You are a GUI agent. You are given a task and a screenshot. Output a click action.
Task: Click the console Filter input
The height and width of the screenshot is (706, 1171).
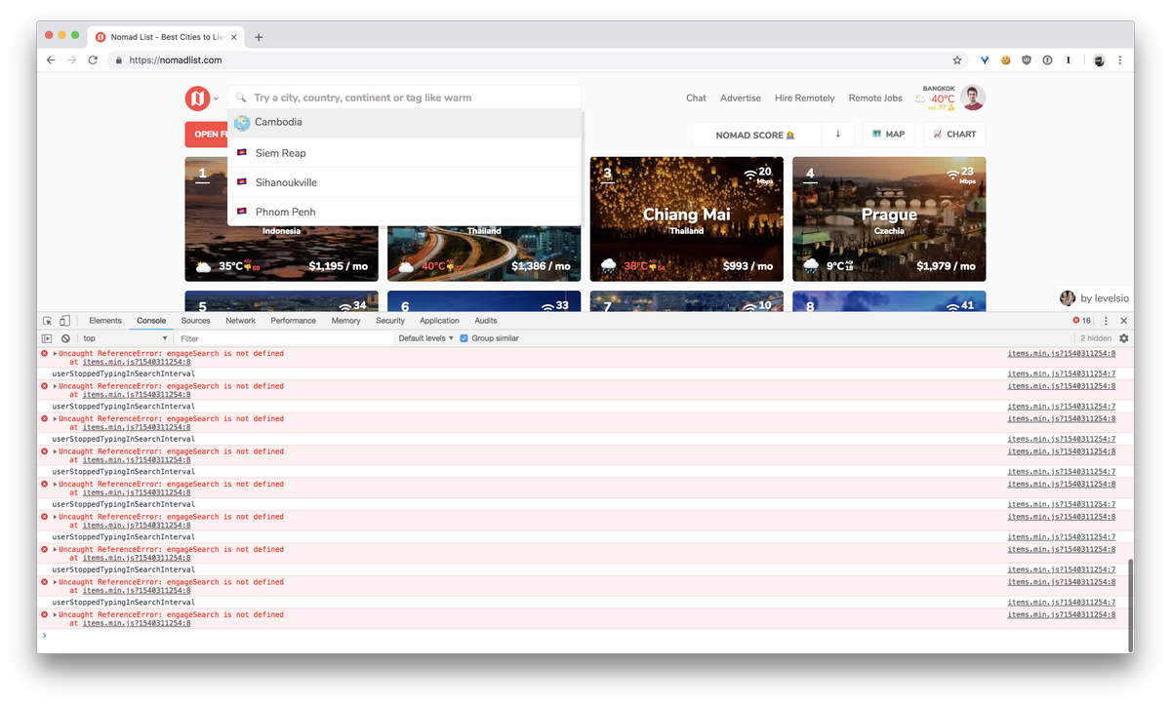click(x=285, y=338)
